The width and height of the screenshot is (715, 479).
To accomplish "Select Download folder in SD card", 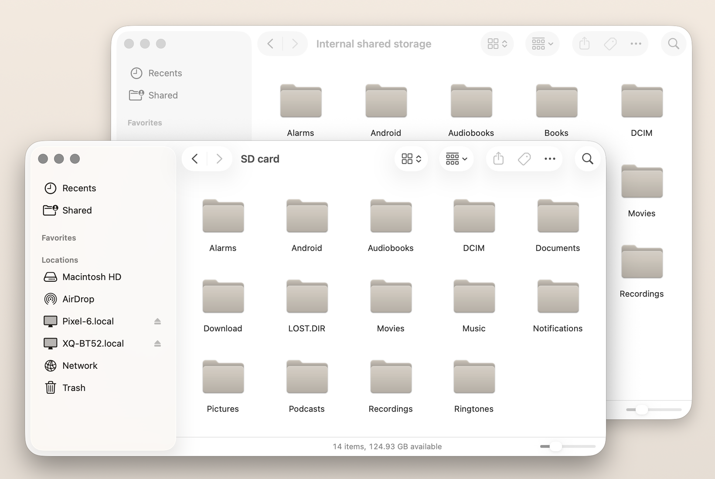I will pyautogui.click(x=223, y=306).
